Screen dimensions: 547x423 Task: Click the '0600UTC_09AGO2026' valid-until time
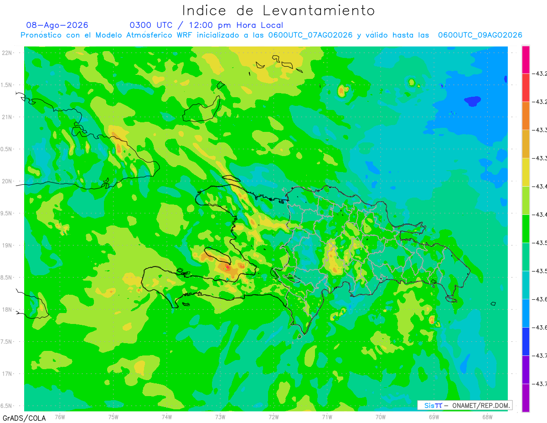coord(480,35)
